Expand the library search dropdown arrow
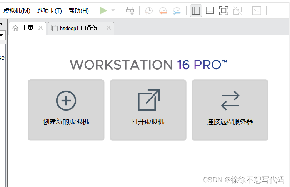The image size is (290, 187). pyautogui.click(x=2, y=35)
